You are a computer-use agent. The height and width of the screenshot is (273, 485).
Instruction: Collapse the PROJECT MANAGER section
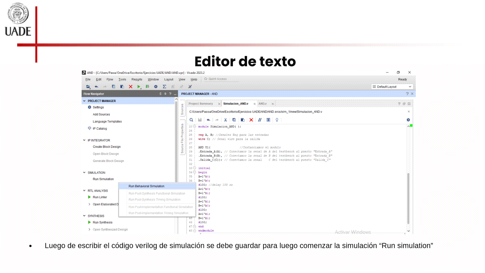pyautogui.click(x=84, y=101)
